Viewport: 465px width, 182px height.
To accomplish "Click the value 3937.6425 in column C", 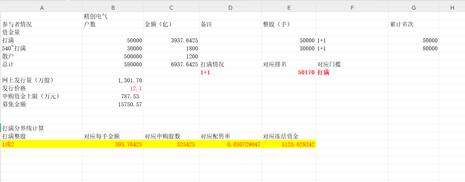I will pos(171,40).
